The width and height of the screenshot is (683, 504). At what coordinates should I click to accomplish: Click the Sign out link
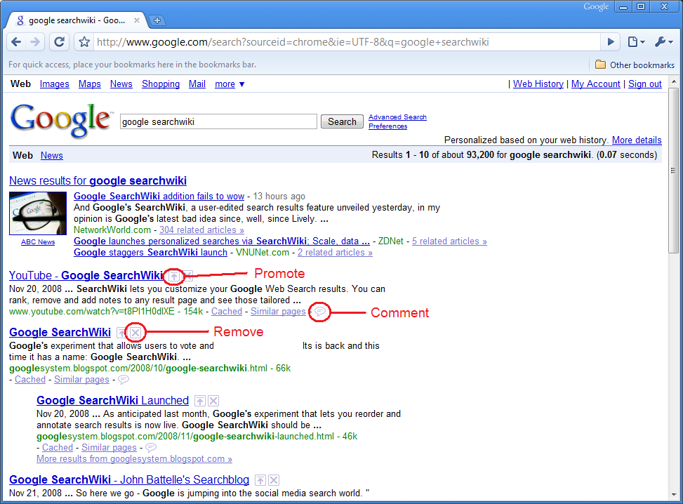click(644, 84)
